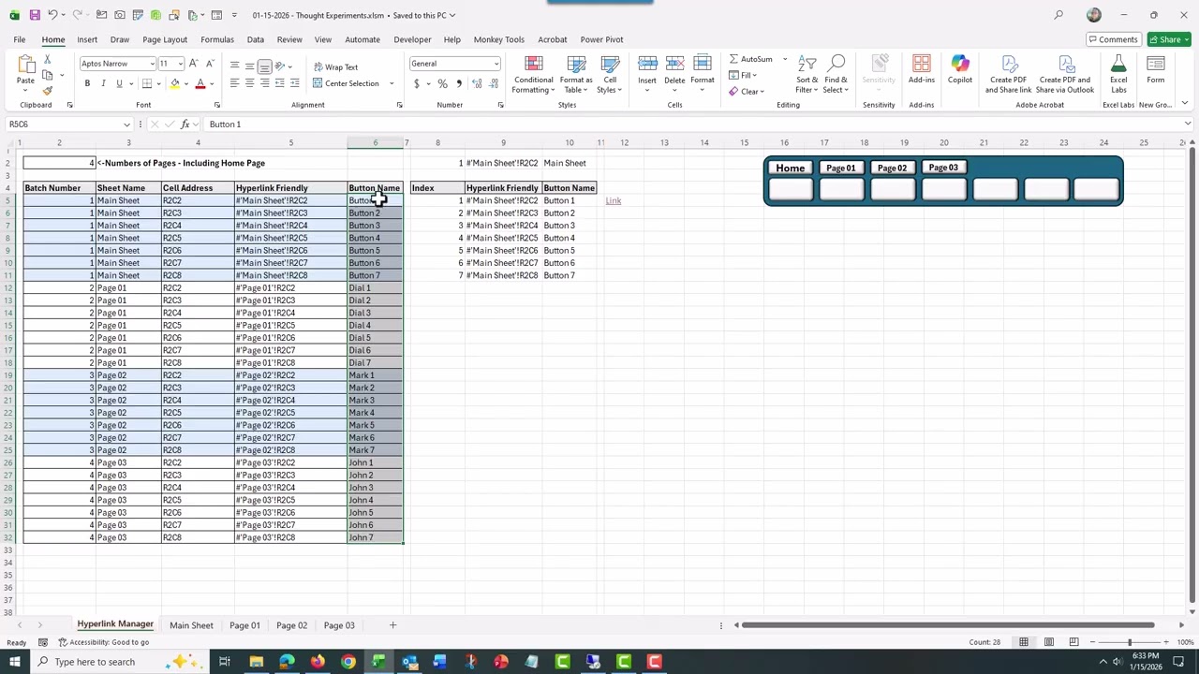Click the Format Painter brush icon
1199x674 pixels.
click(48, 91)
